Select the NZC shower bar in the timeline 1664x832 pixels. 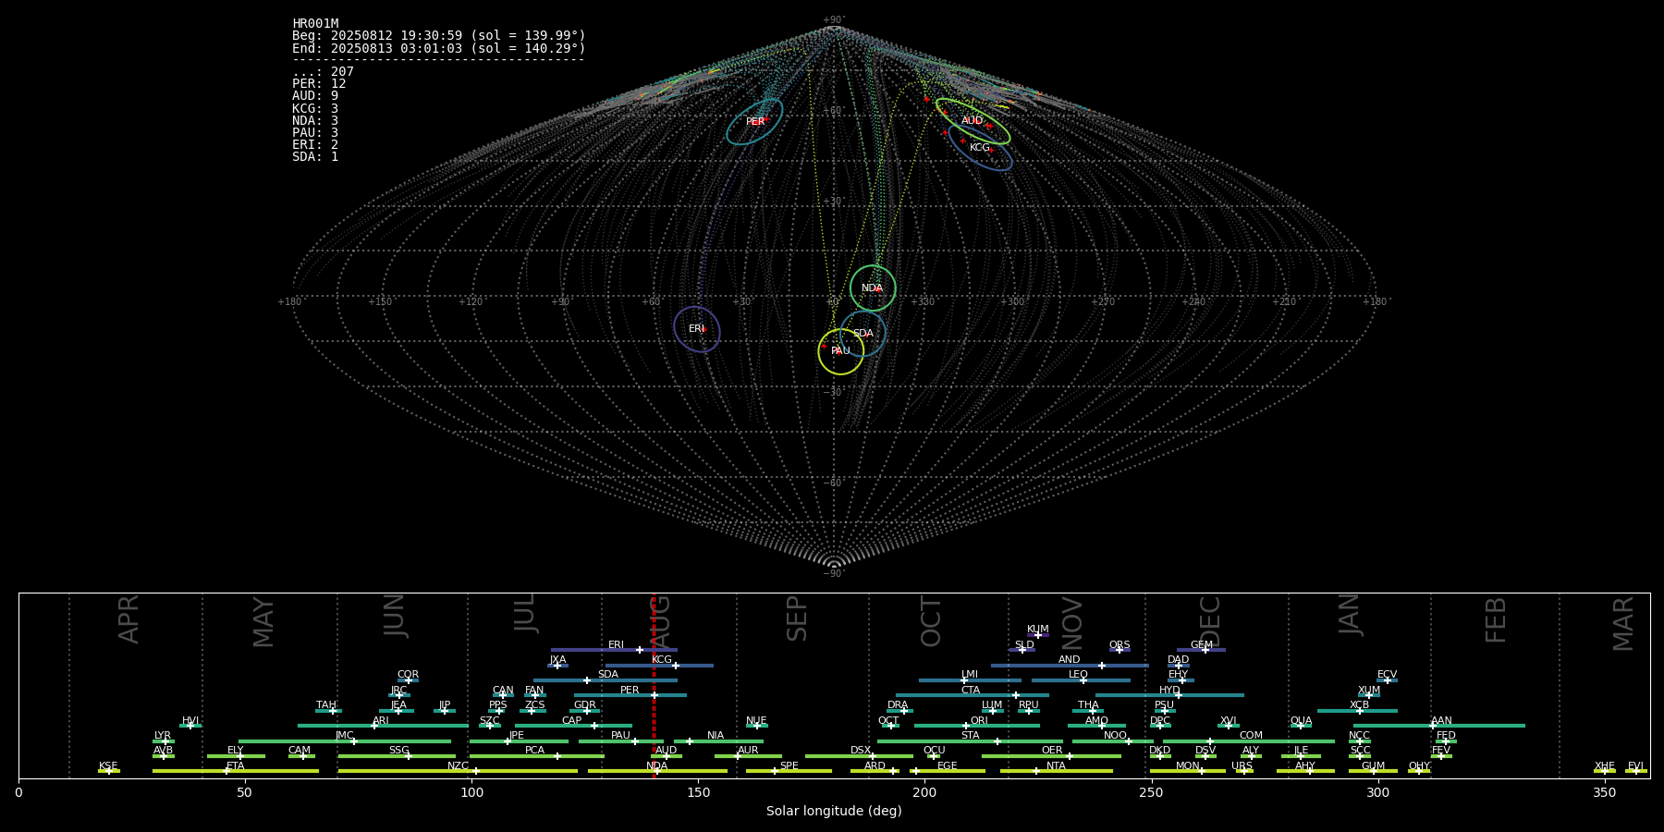click(458, 771)
